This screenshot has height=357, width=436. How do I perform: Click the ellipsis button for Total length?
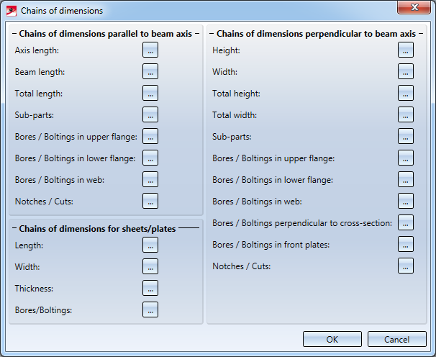click(x=150, y=94)
